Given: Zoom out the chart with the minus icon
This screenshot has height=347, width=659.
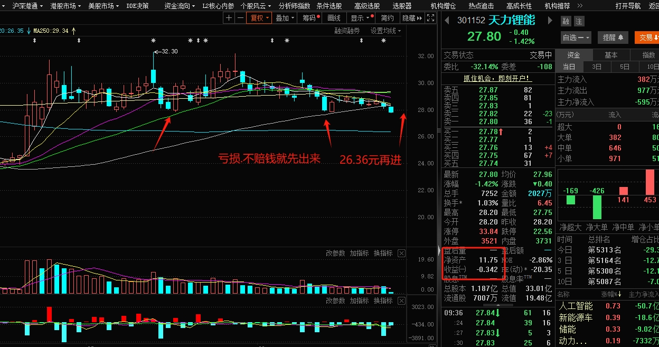Looking at the screenshot, I should click(240, 18).
